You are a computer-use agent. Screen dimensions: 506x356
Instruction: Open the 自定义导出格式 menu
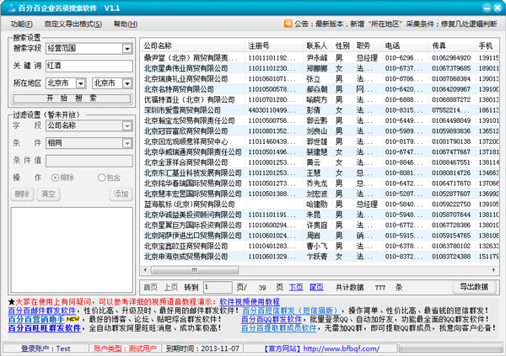[x=72, y=24]
